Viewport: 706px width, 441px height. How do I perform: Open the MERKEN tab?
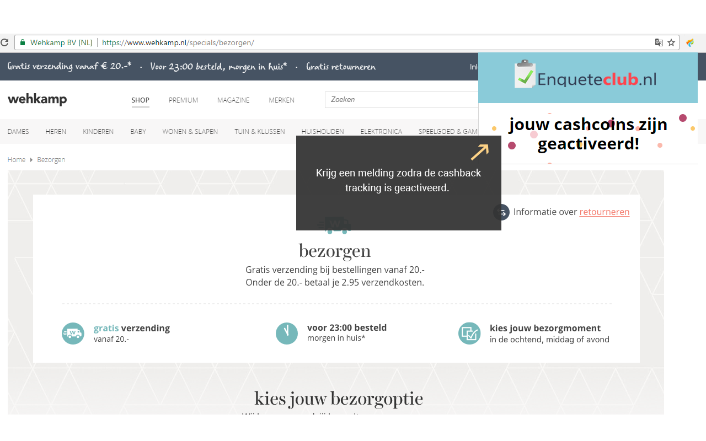[x=282, y=100]
